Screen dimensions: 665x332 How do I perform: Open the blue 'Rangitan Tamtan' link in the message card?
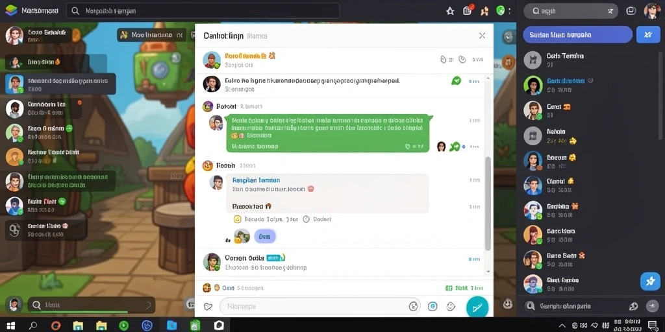pyautogui.click(x=256, y=180)
